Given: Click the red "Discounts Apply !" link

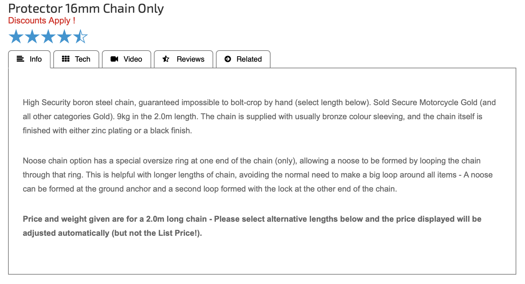Looking at the screenshot, I should pyautogui.click(x=42, y=21).
